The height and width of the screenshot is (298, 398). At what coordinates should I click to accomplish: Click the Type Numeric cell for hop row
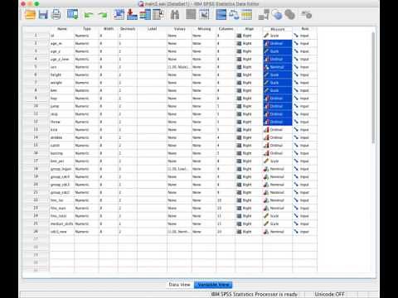(86, 99)
